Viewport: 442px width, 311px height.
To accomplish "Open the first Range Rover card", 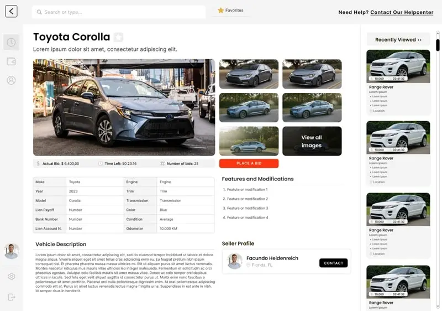I will tap(398, 82).
